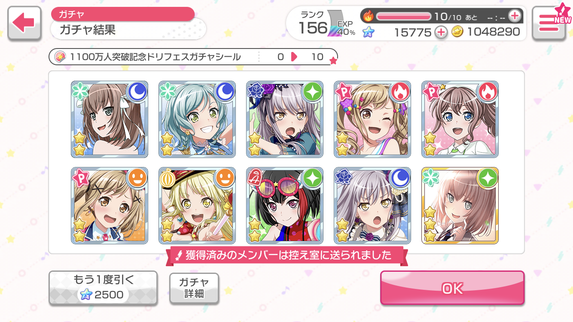Click the OK button
Screen dimensions: 573x322
pyautogui.click(x=452, y=288)
